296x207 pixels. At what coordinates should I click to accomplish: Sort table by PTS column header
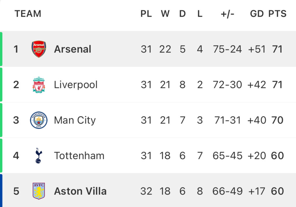click(277, 14)
